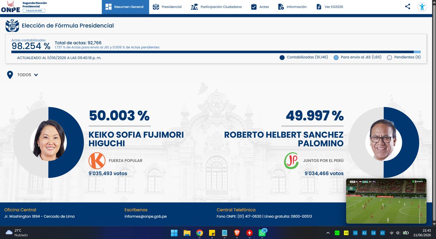This screenshot has width=436, height=239.
Task: Click the Para envío al JEE legend
Action: click(358, 57)
